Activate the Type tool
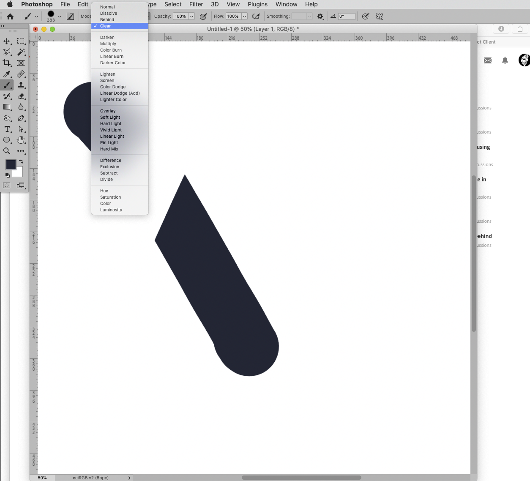 click(x=6, y=129)
